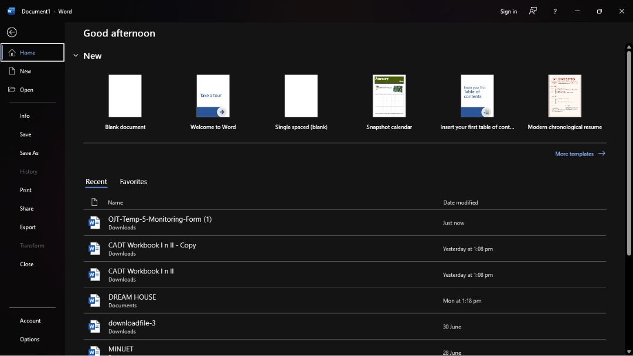Choose the Insert your first table of contents template

point(477,96)
